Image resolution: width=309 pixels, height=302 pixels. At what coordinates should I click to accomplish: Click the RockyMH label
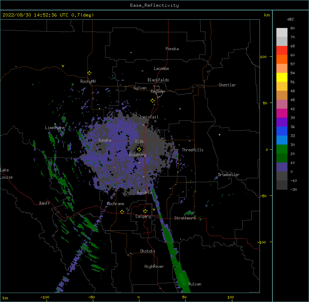(x=88, y=81)
